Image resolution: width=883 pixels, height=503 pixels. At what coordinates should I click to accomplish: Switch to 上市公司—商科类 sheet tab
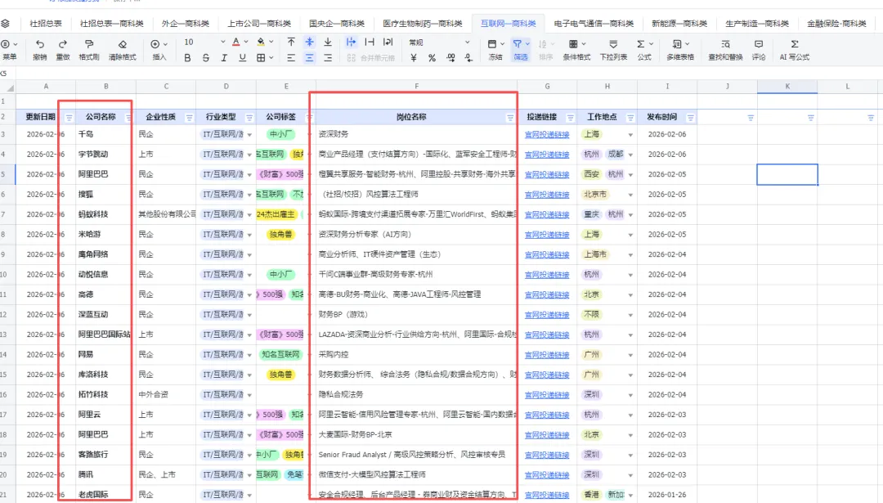[x=259, y=24]
